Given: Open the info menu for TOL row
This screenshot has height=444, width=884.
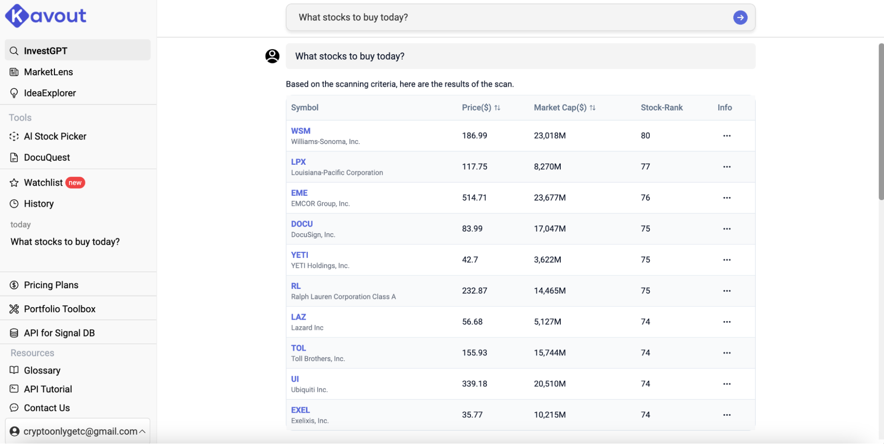Looking at the screenshot, I should (727, 353).
